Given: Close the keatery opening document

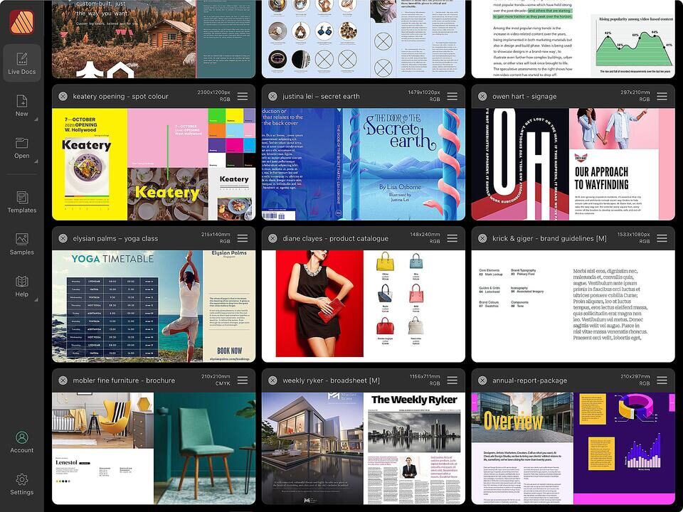Looking at the screenshot, I should 63,97.
